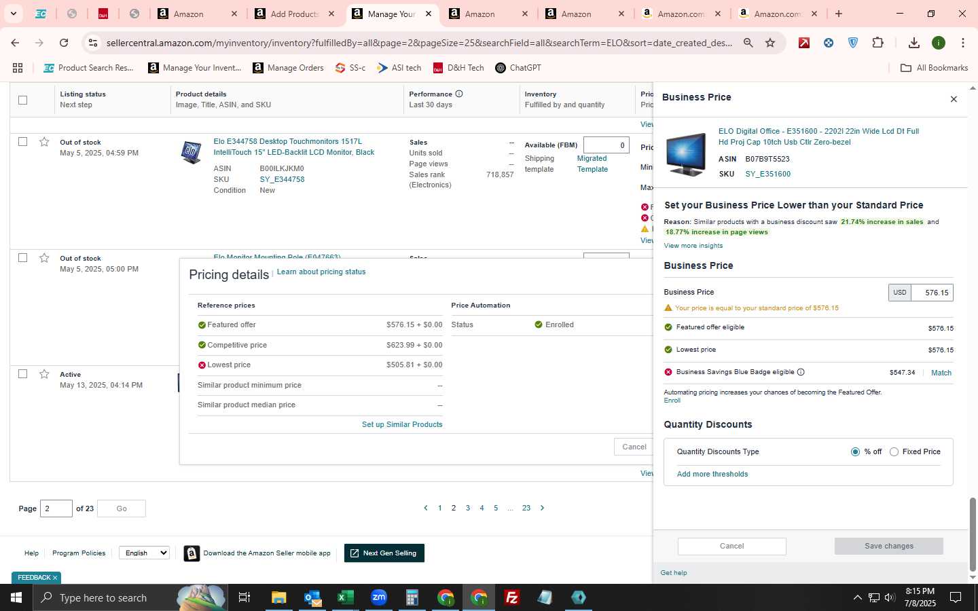
Task: Click Next Gen Selling button
Action: pyautogui.click(x=384, y=553)
